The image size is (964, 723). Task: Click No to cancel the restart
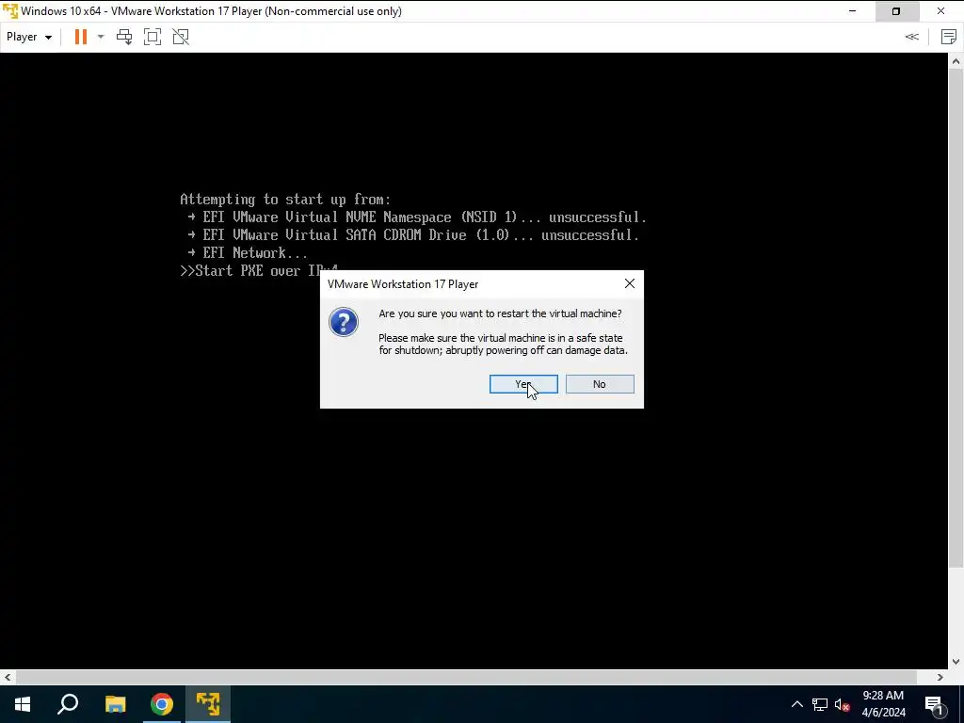(600, 384)
